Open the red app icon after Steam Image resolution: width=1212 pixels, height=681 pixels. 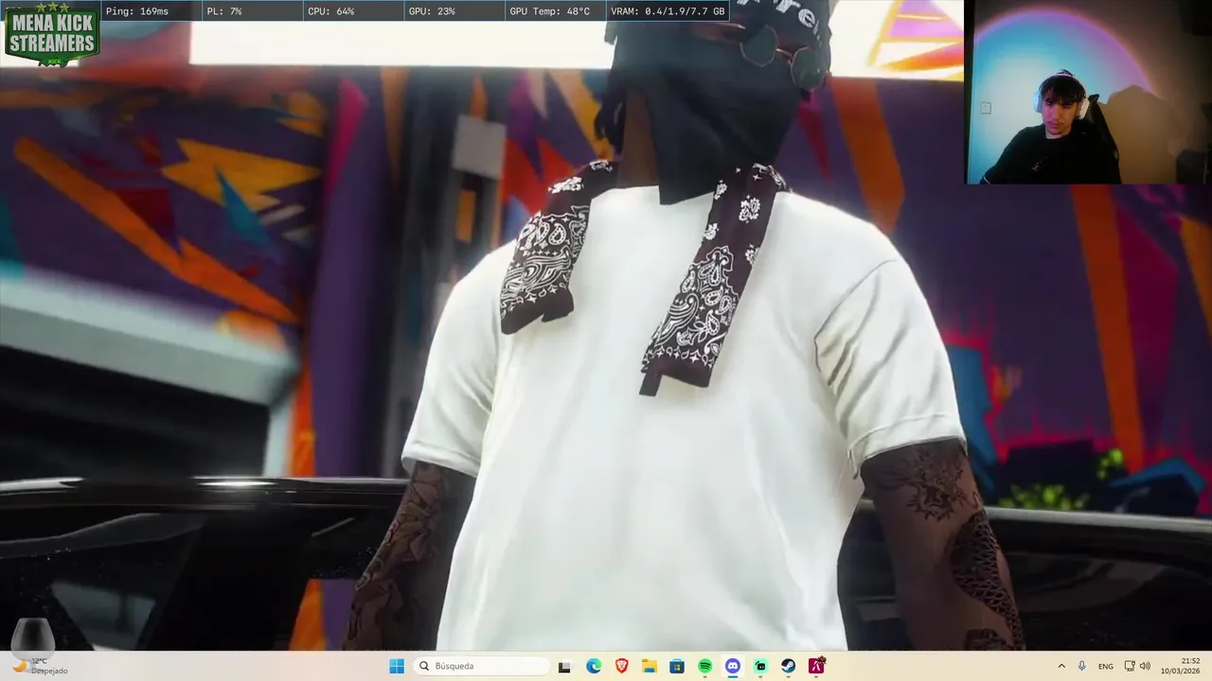pyautogui.click(x=817, y=666)
